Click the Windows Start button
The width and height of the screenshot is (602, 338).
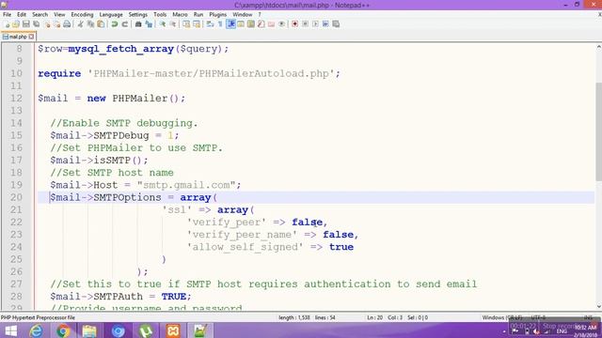click(x=10, y=330)
